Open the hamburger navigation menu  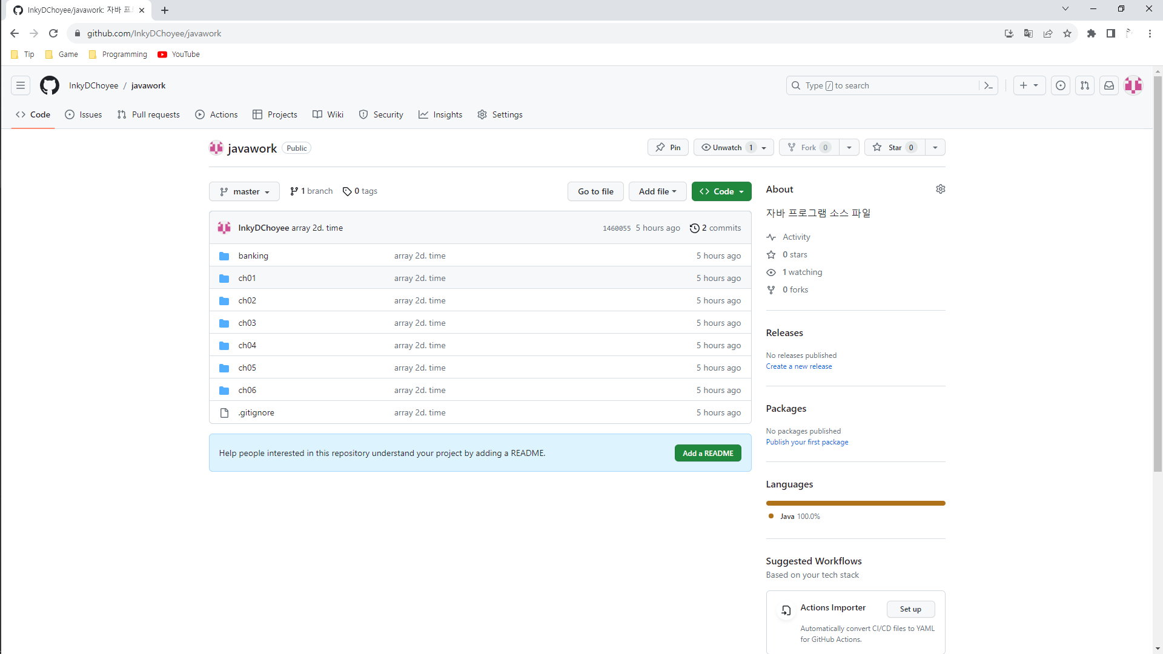(21, 85)
